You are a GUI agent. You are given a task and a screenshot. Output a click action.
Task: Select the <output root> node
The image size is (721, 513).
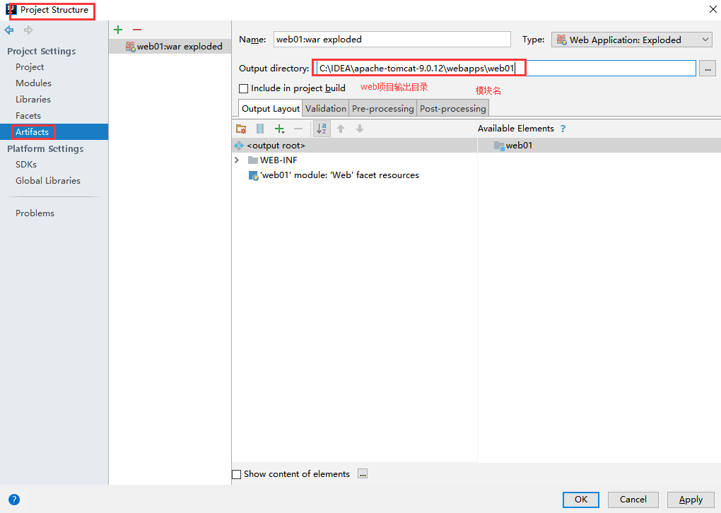pyautogui.click(x=355, y=146)
